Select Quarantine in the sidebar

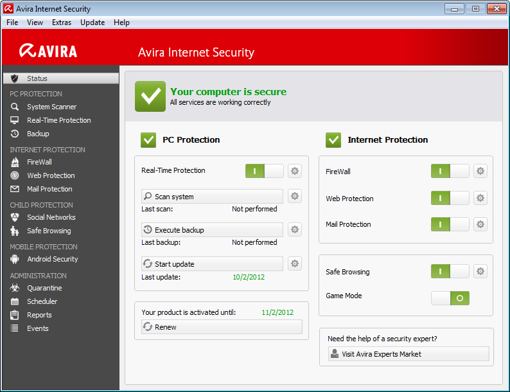[x=44, y=288]
